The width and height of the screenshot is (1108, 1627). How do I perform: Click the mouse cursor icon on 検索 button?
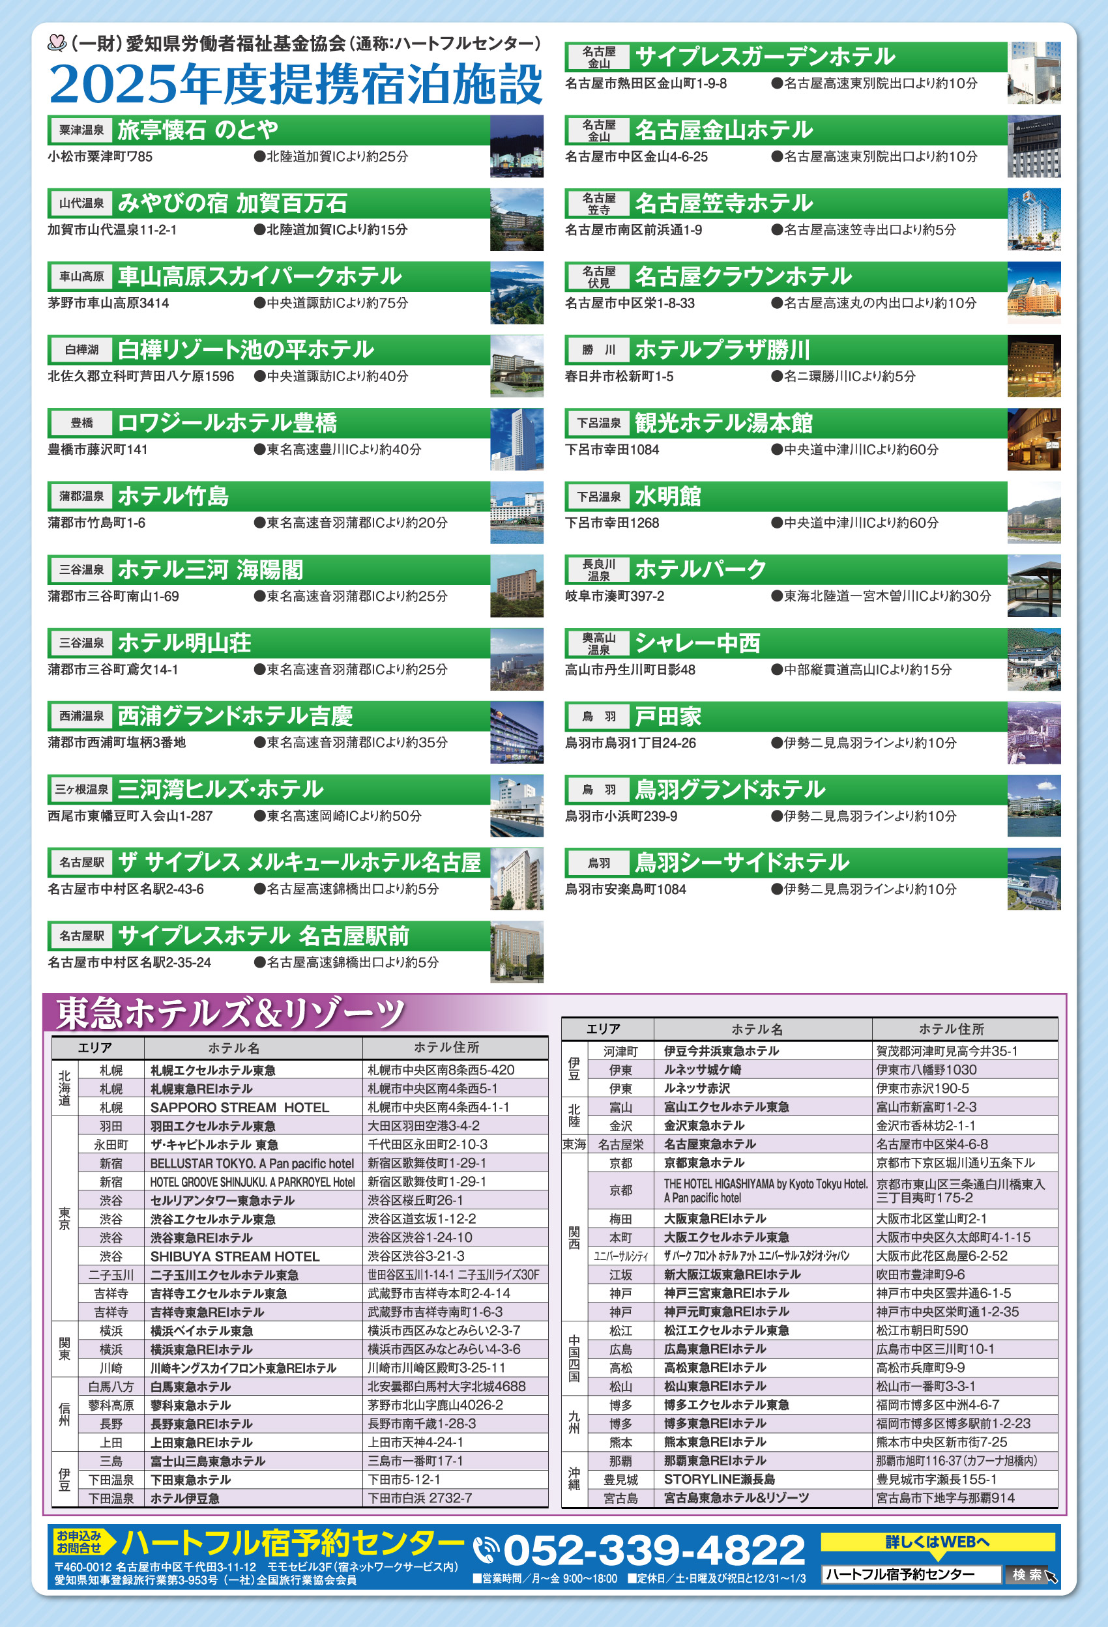1051,1576
